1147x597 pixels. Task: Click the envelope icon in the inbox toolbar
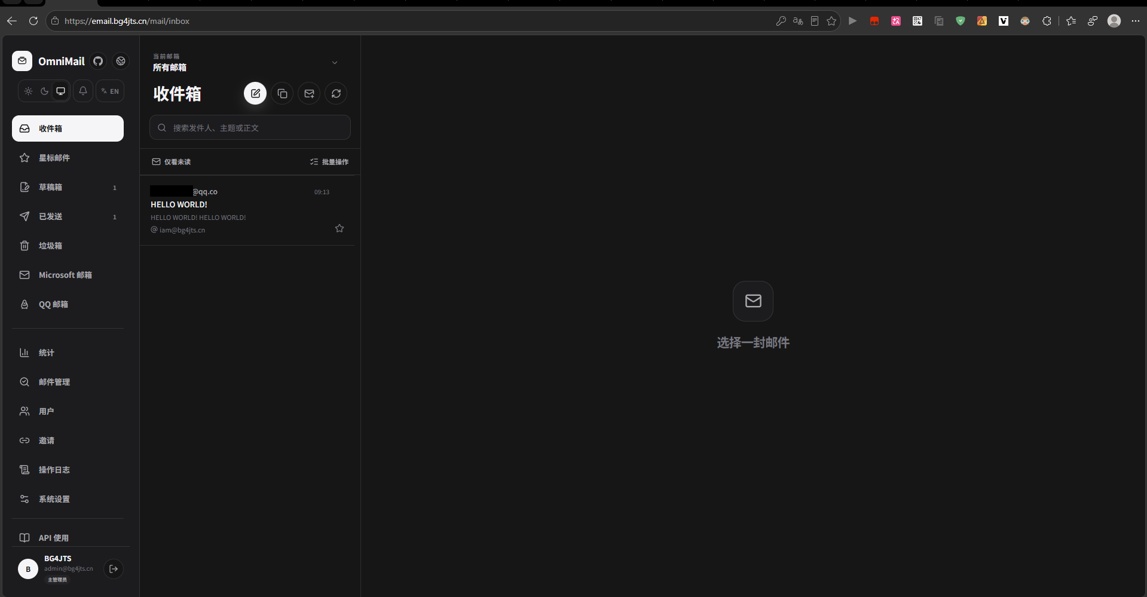click(309, 93)
